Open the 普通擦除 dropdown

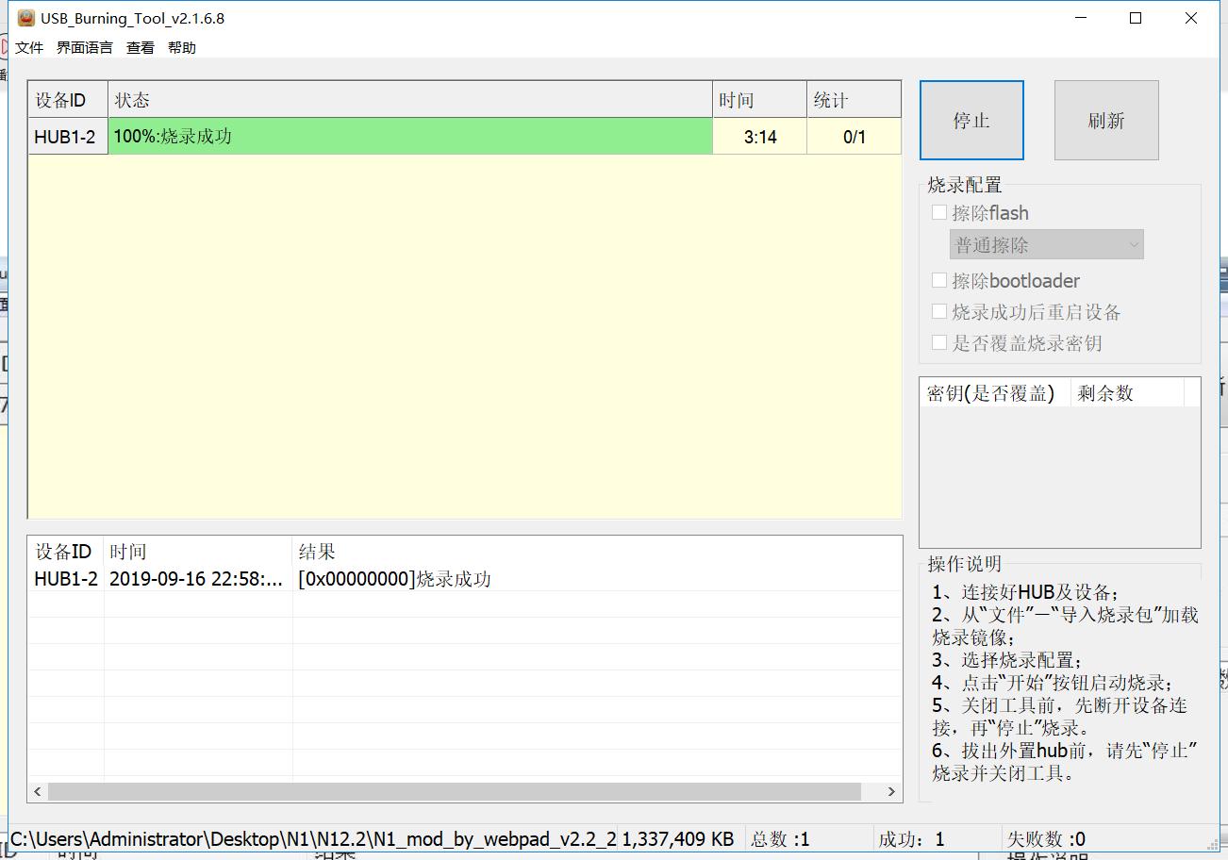pyautogui.click(x=1047, y=245)
